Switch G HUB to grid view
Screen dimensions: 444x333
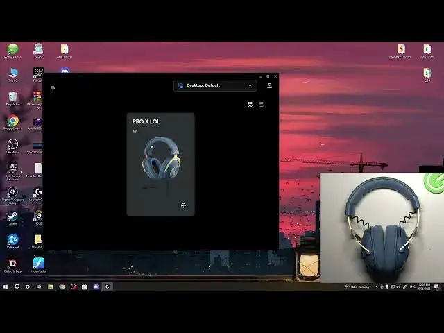(250, 105)
